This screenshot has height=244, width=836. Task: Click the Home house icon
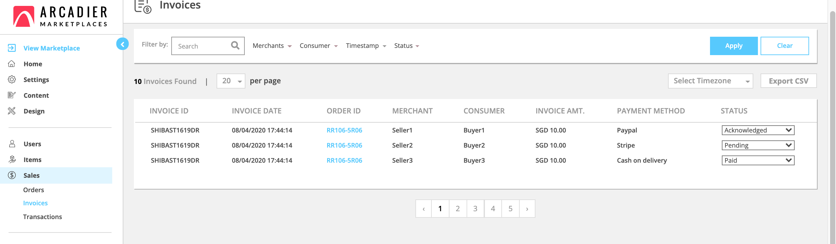click(x=12, y=64)
